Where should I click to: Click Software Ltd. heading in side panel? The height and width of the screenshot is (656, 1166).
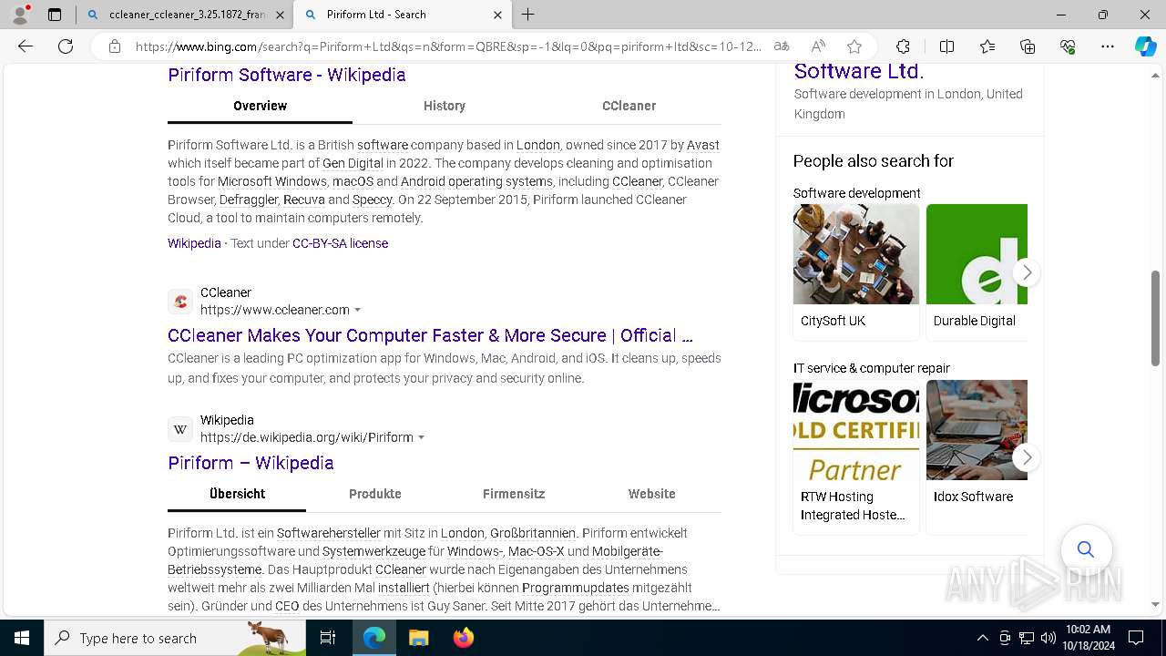859,71
